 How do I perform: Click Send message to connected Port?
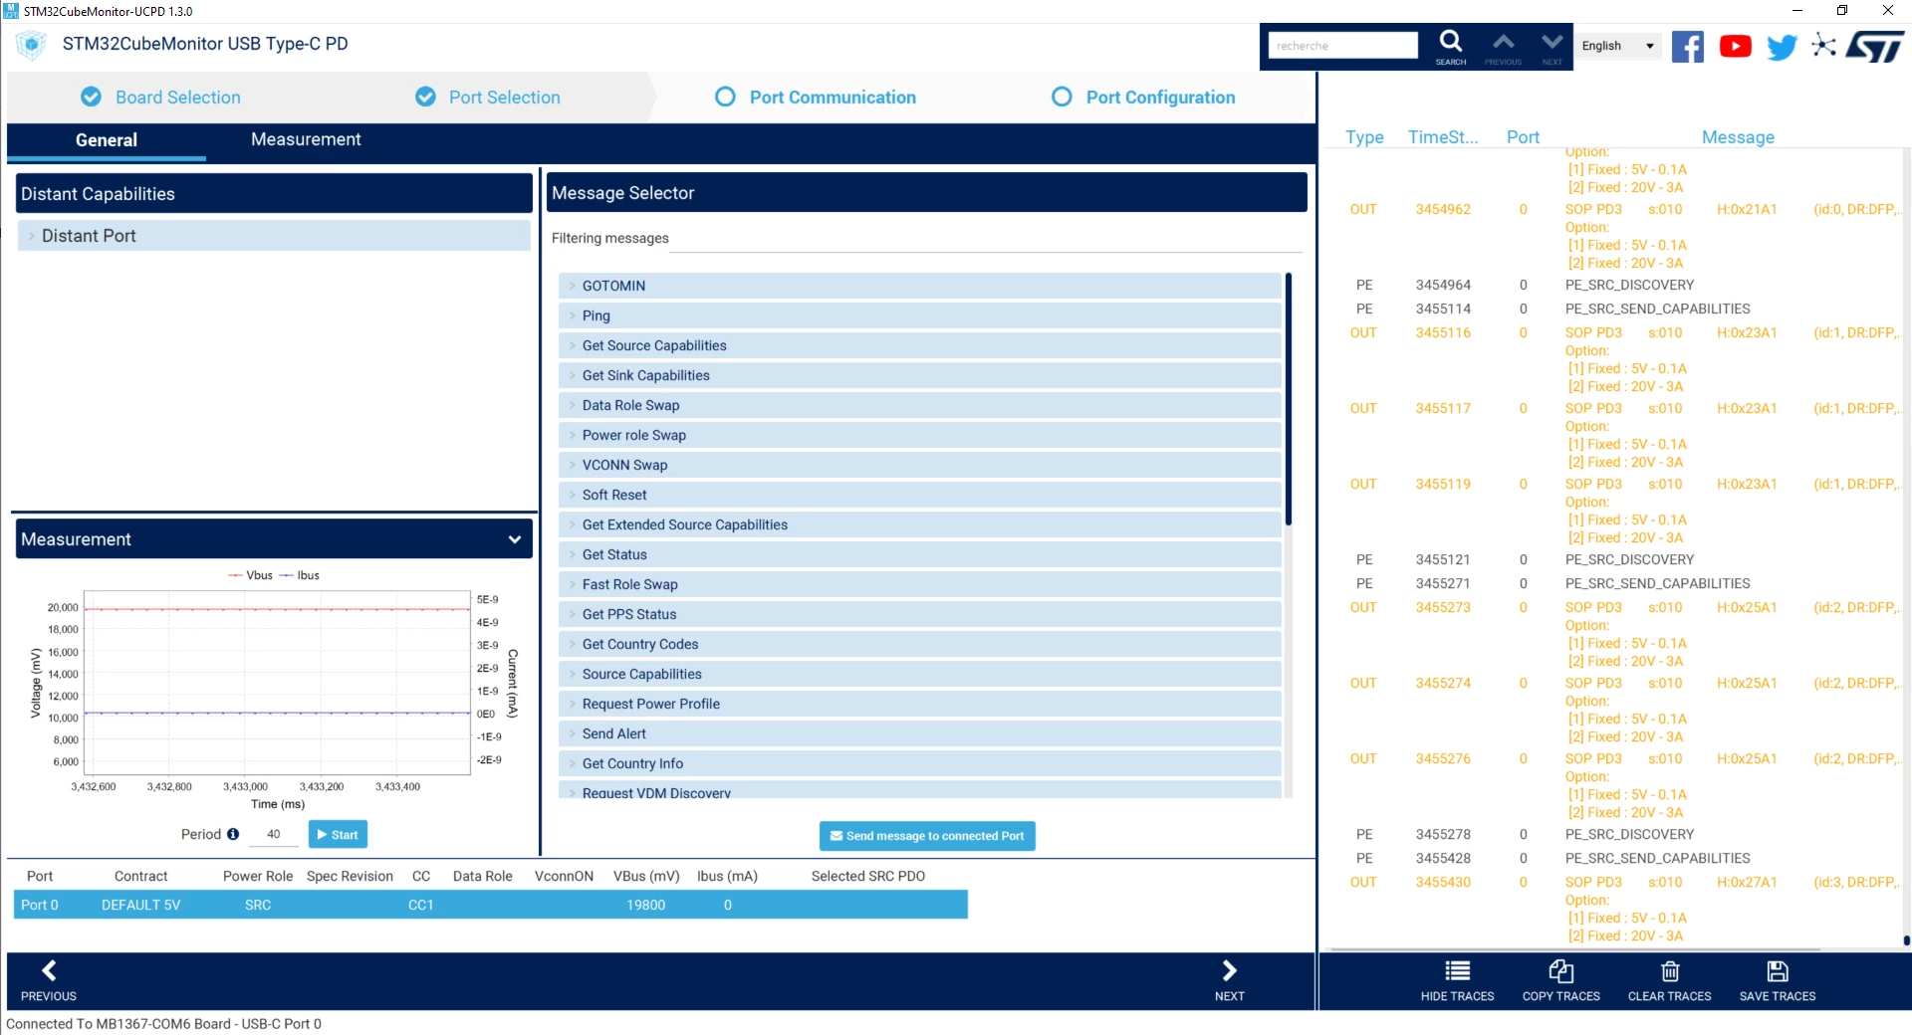(927, 836)
